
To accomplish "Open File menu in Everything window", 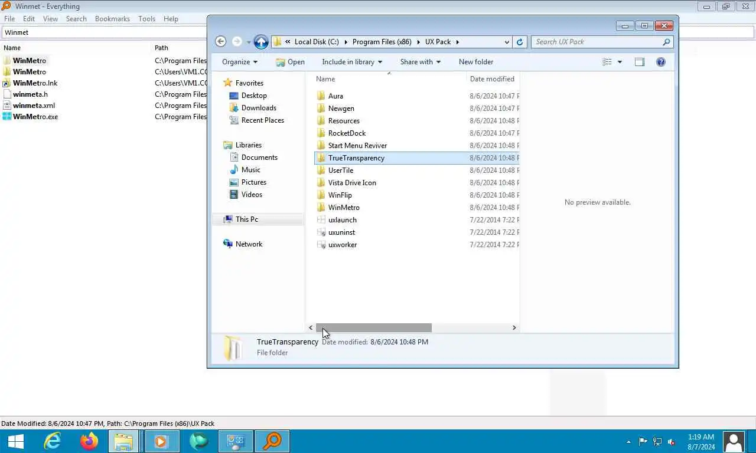I will click(x=9, y=19).
